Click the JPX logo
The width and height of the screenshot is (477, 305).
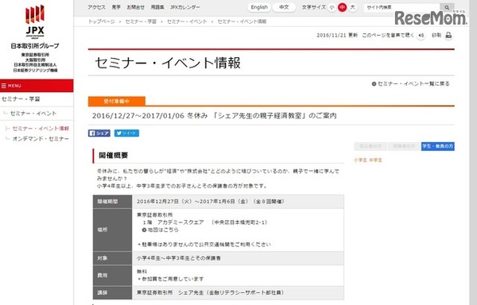35,21
